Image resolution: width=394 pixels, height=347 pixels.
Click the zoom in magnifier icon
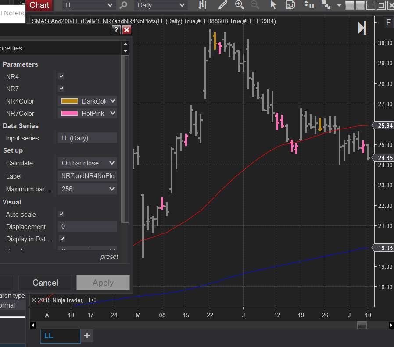tap(239, 5)
